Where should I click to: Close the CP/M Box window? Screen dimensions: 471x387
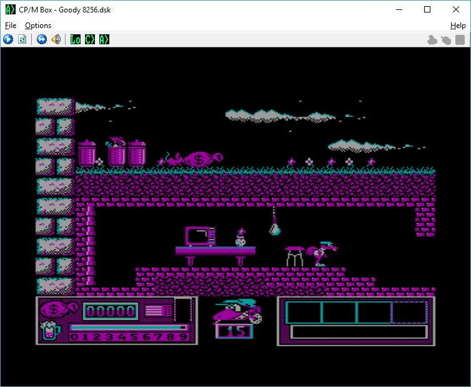[455, 9]
